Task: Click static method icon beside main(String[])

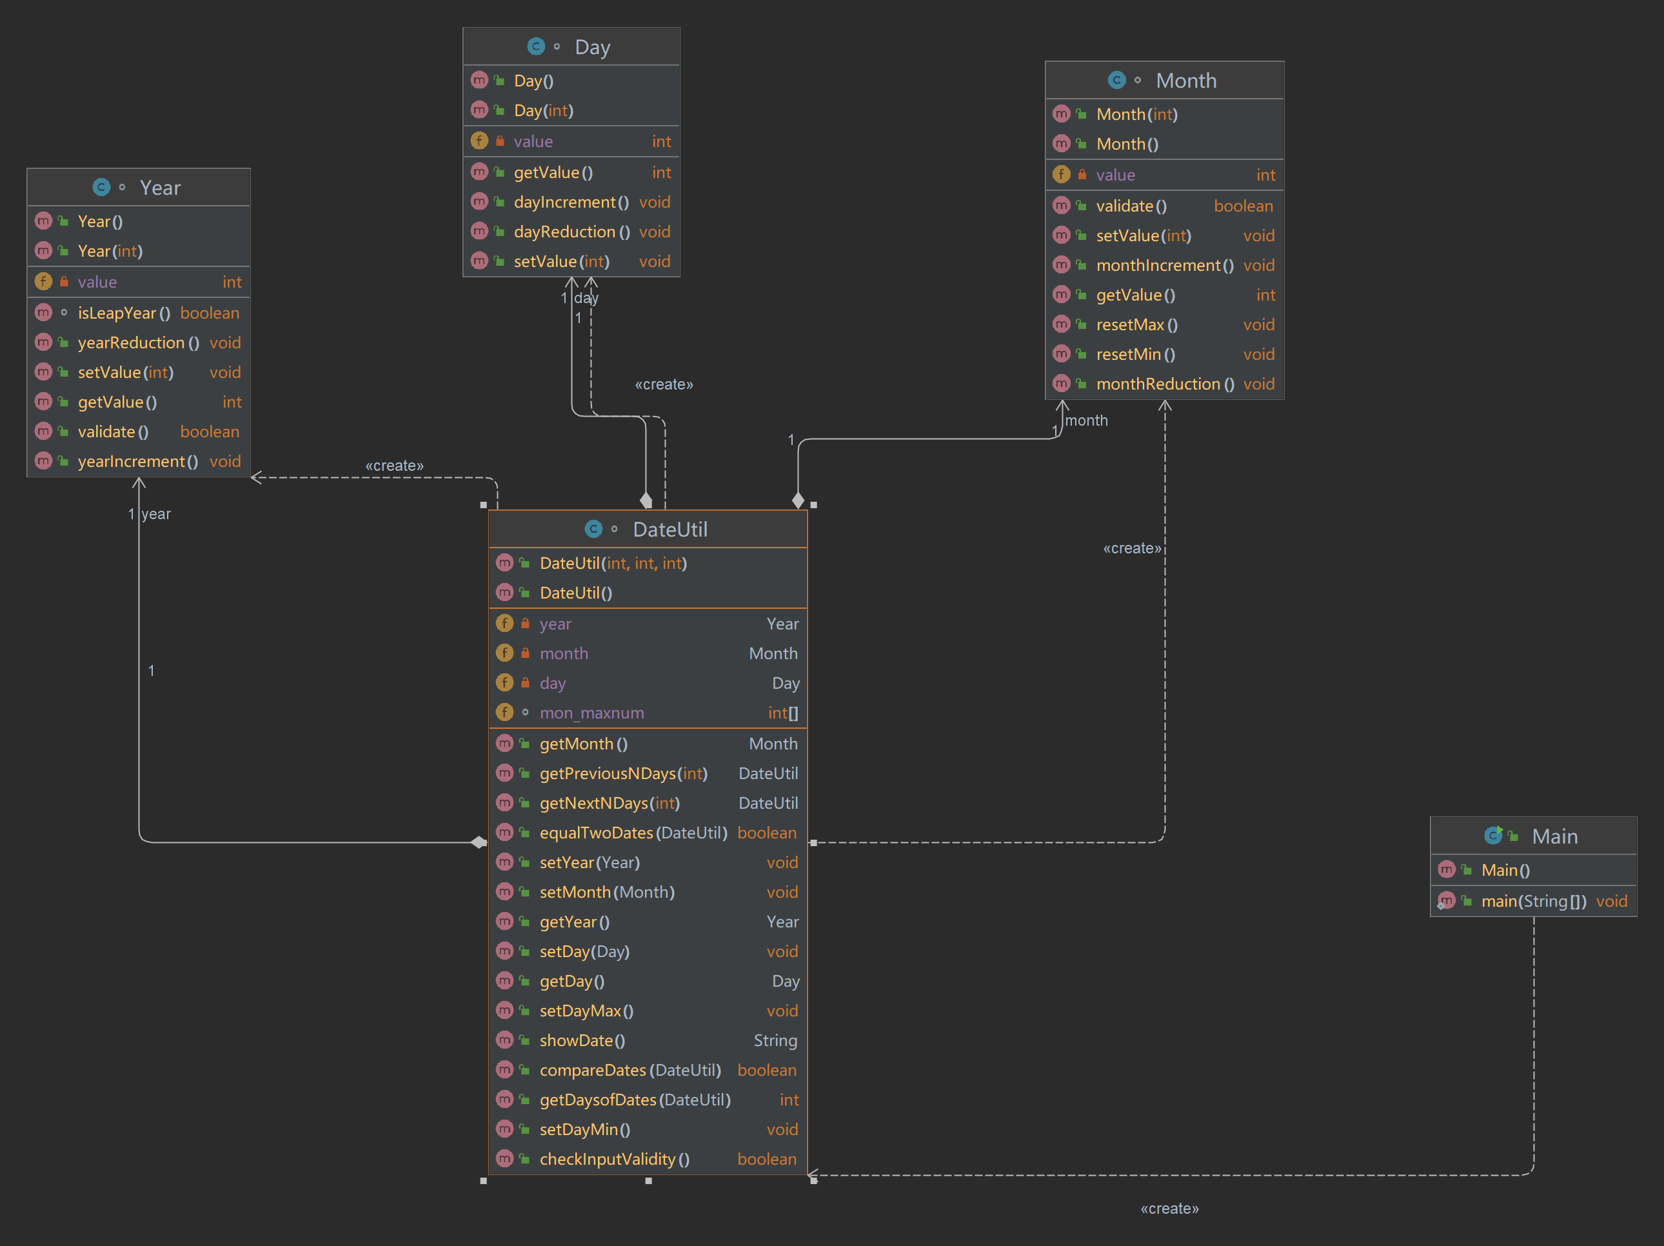Action: pyautogui.click(x=1446, y=900)
